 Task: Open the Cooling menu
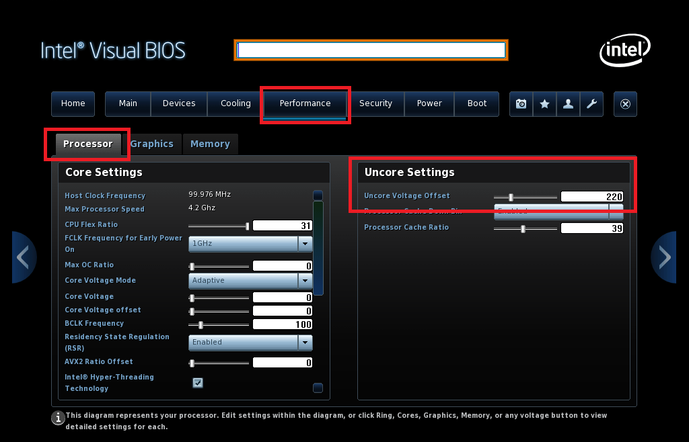point(235,104)
